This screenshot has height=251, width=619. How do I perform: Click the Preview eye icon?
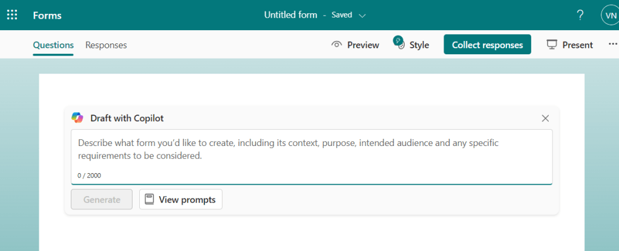coord(337,45)
